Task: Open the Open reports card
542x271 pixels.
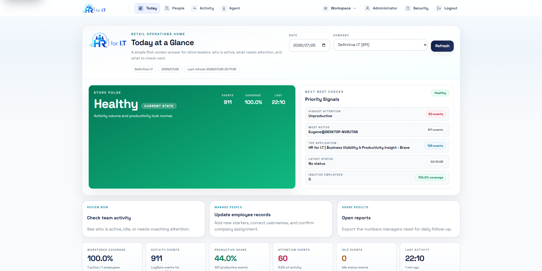Action: coord(398,219)
